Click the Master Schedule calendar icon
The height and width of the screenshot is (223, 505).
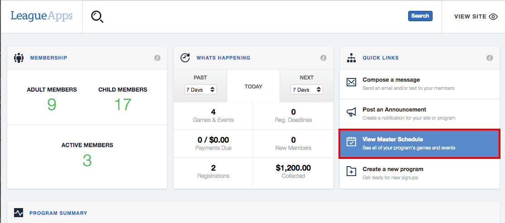point(351,142)
